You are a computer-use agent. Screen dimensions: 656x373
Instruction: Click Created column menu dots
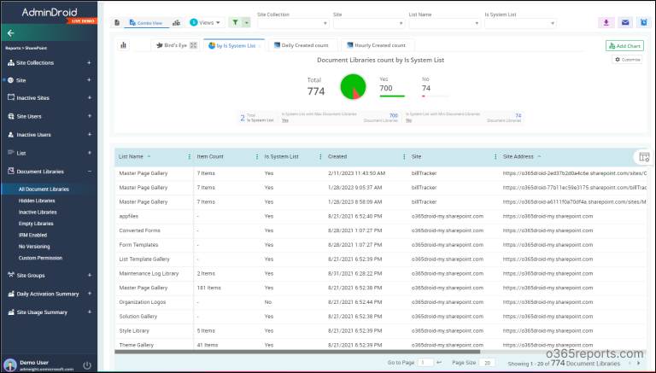[404, 156]
